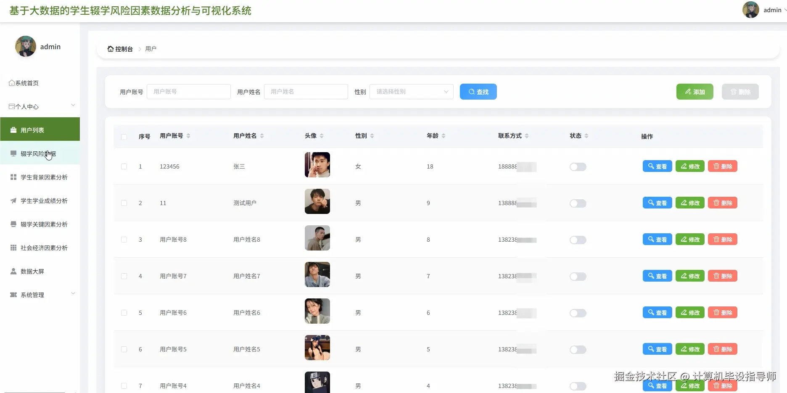Open 数据大屏 from the sidebar
The height and width of the screenshot is (393, 787).
(x=40, y=272)
